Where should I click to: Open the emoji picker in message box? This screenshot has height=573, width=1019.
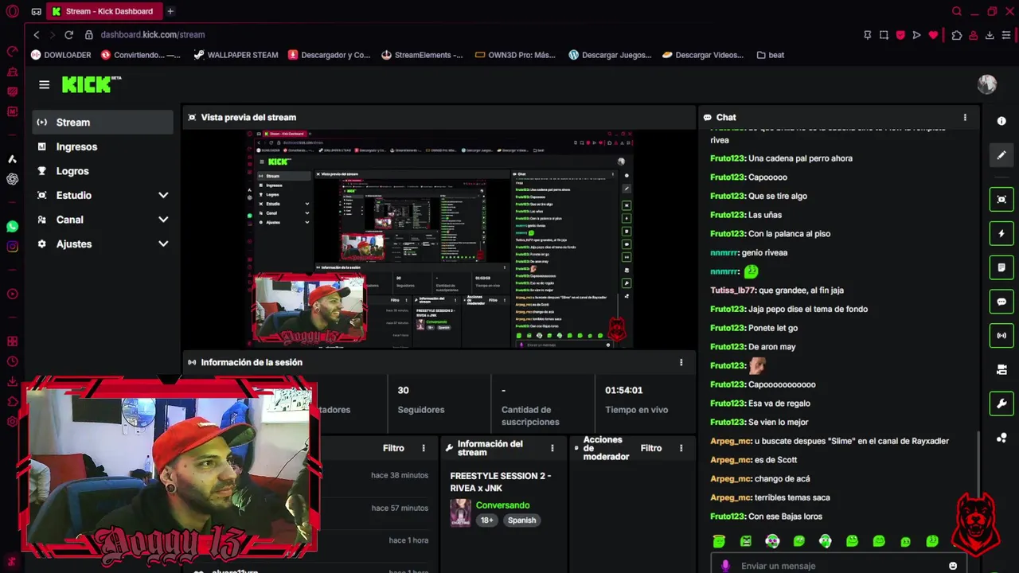pos(953,566)
